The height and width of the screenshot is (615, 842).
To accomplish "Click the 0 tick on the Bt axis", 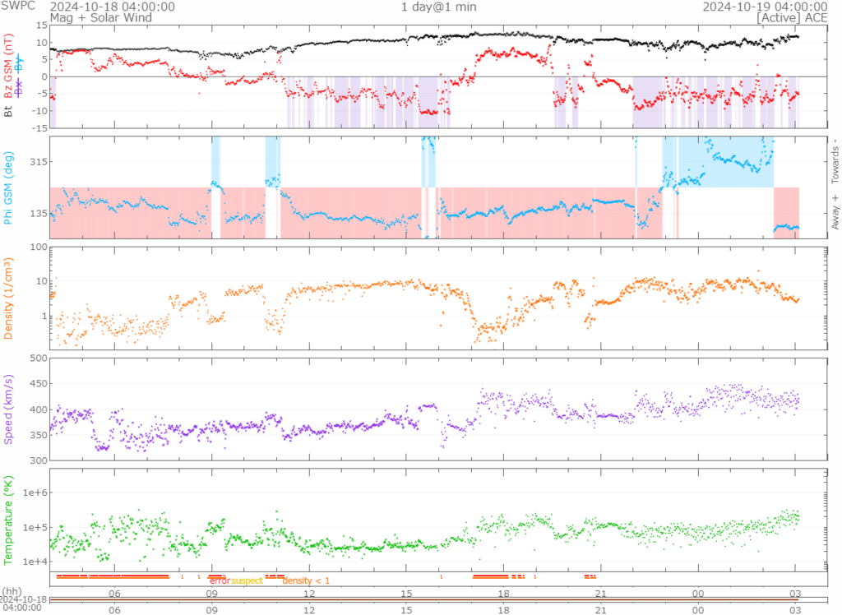I will (x=44, y=76).
